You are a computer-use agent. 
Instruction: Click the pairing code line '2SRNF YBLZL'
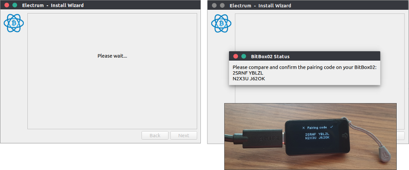click(x=248, y=73)
